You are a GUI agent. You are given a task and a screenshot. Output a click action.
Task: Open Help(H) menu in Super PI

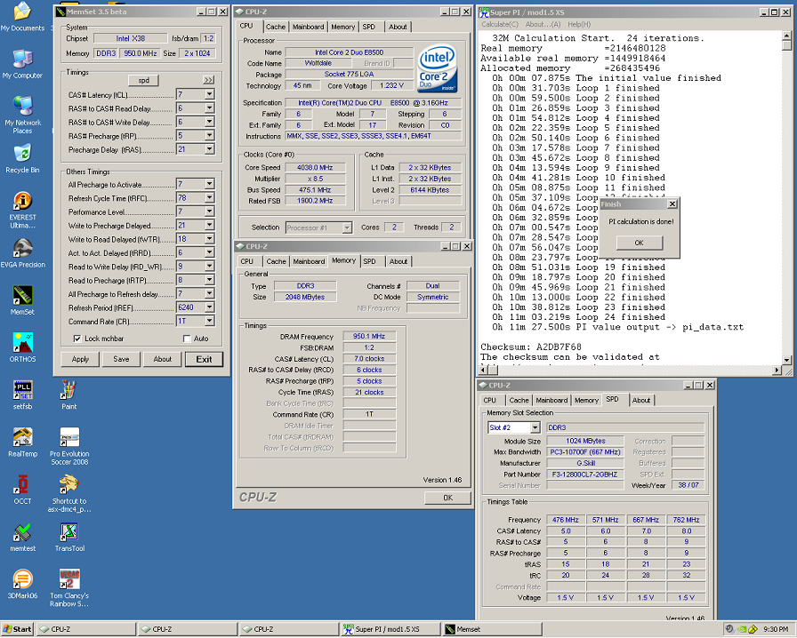point(579,24)
